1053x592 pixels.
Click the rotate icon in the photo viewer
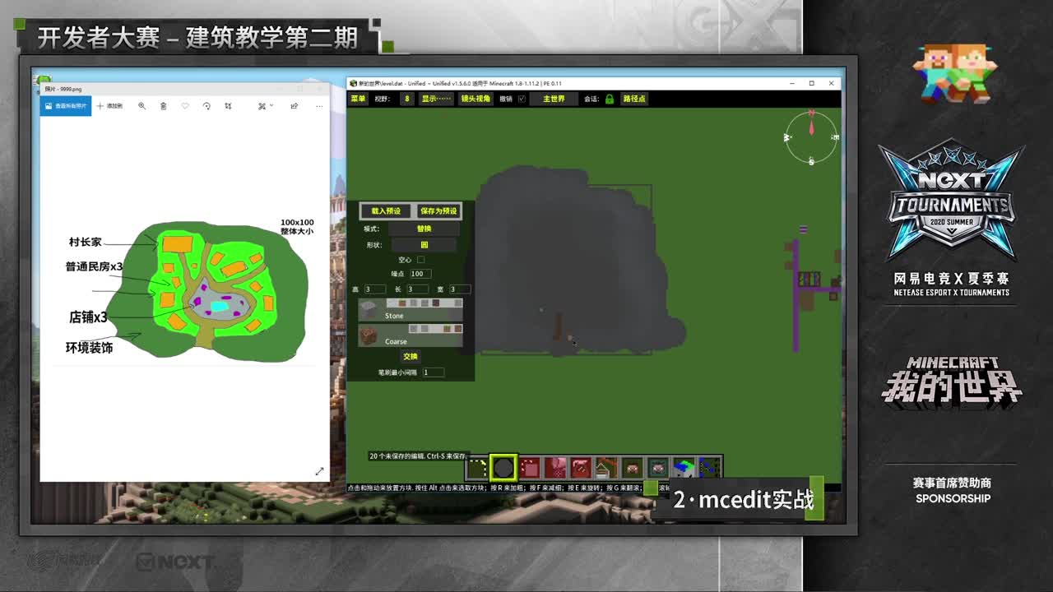tap(207, 106)
